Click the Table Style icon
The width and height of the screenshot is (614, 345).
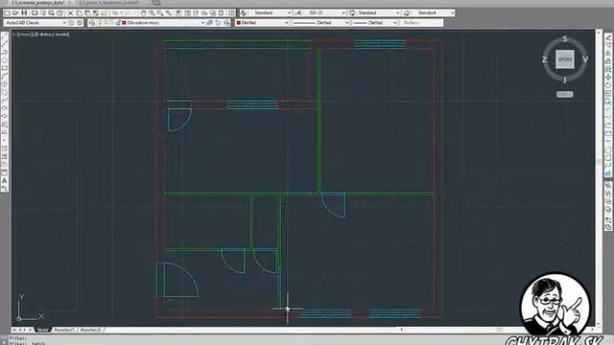[352, 12]
